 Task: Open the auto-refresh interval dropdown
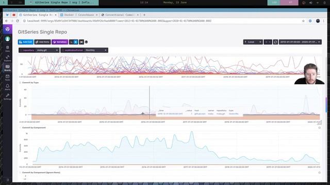268,42
